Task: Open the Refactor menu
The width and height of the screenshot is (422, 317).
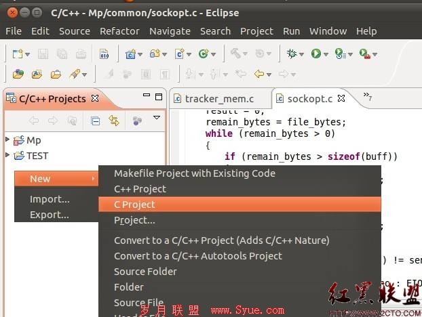Action: click(120, 31)
